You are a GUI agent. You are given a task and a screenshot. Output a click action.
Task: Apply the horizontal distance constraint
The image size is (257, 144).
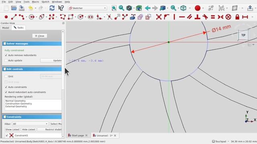245,17
